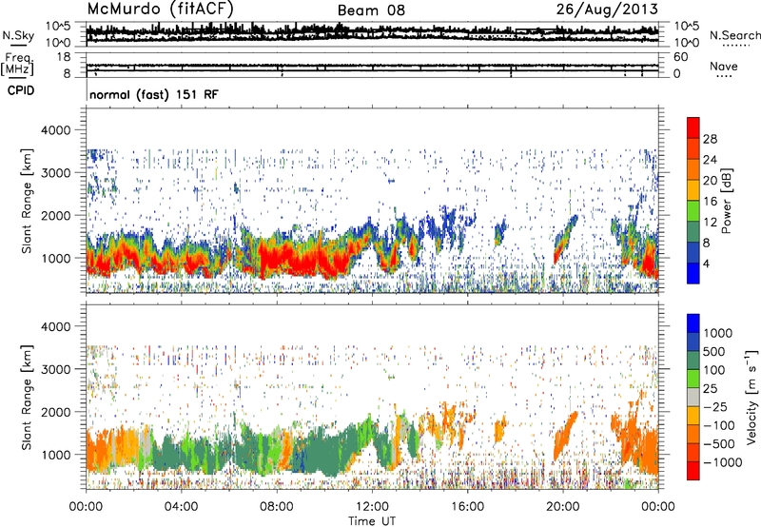Pick the Velocity segment between -500 and -1000
This screenshot has height=527, width=761.
point(693,452)
